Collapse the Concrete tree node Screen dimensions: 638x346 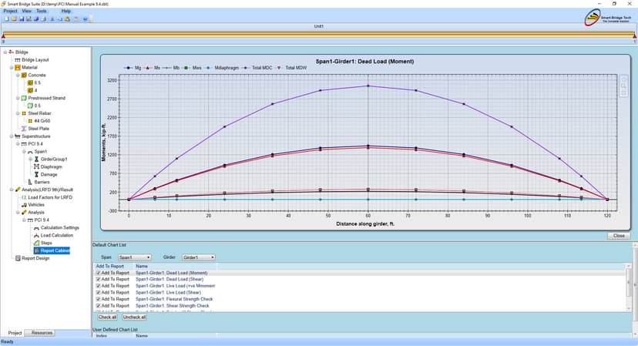18,76
